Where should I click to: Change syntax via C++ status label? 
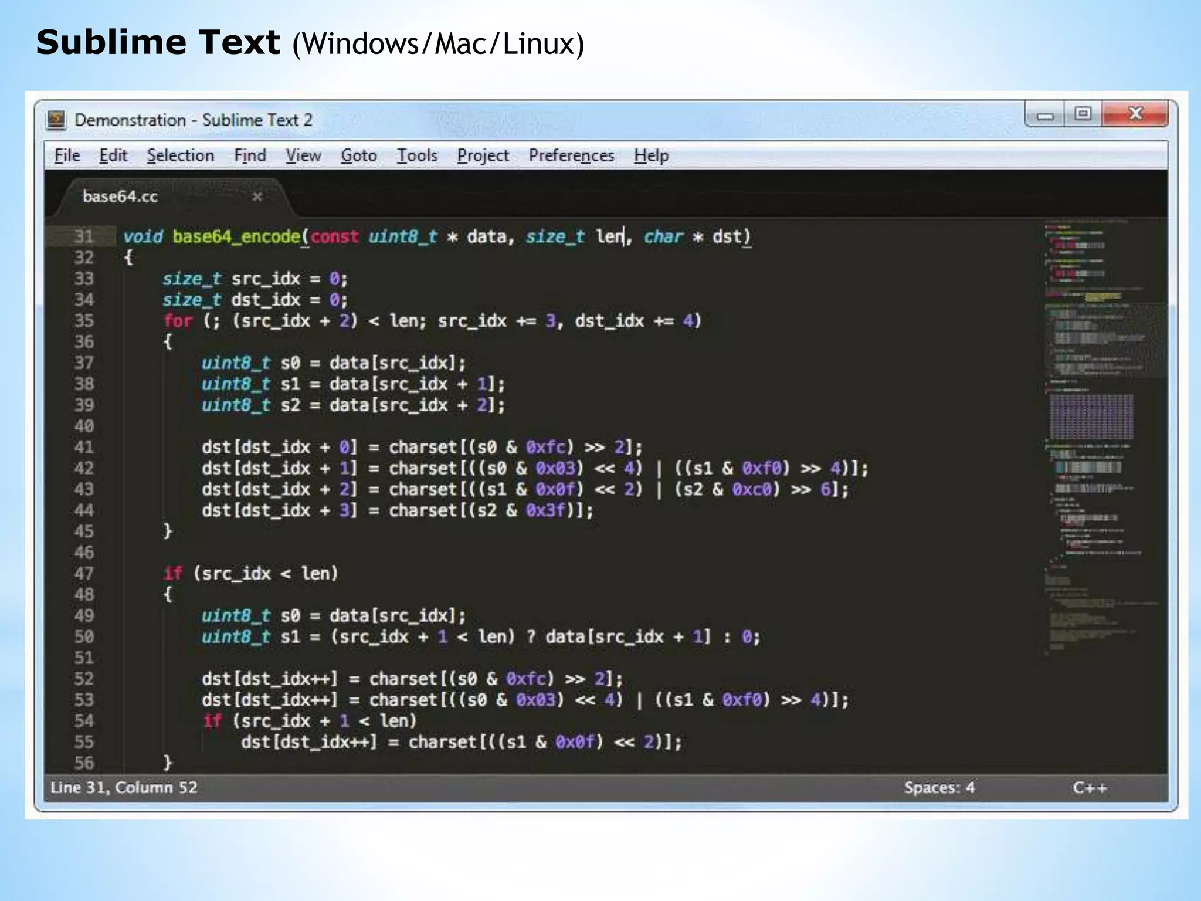(1090, 787)
